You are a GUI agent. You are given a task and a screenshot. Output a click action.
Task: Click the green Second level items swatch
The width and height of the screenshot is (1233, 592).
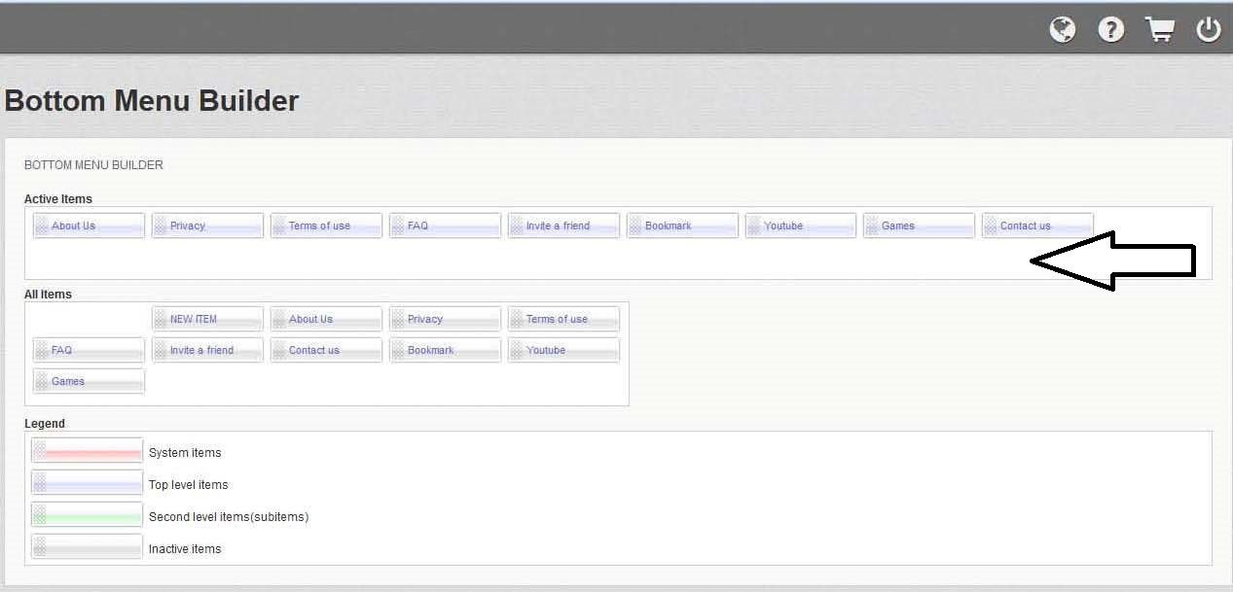coord(87,515)
